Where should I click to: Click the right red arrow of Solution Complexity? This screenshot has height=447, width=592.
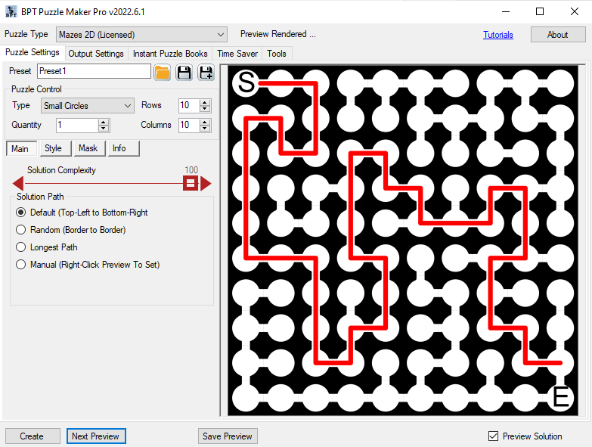205,183
